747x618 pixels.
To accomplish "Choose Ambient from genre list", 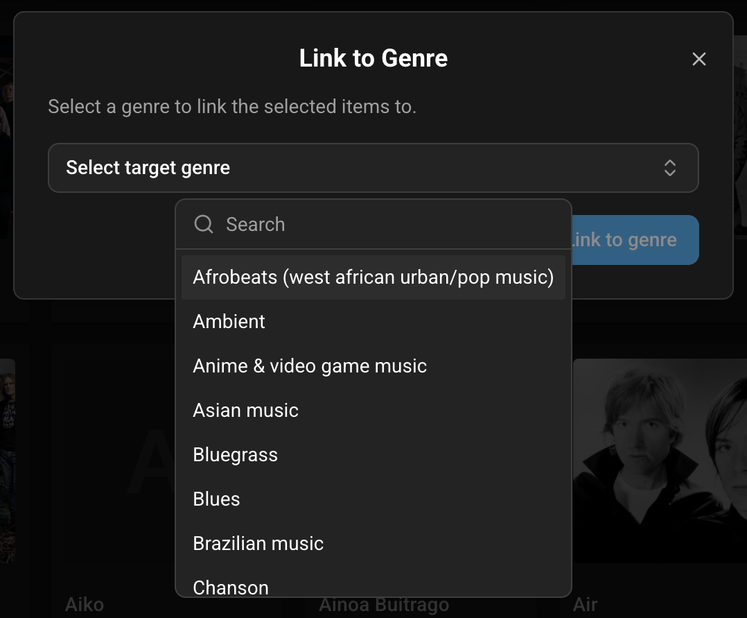I will tap(229, 322).
